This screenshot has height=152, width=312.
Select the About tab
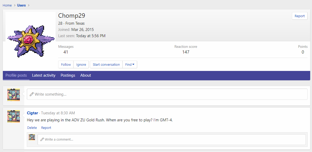pos(86,75)
